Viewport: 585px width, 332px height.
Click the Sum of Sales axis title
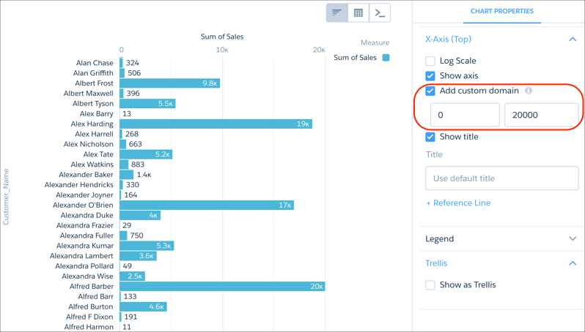[x=222, y=37]
